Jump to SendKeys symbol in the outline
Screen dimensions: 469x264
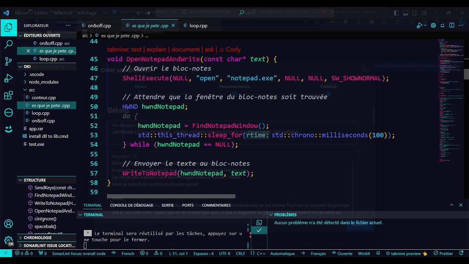[x=51, y=188]
